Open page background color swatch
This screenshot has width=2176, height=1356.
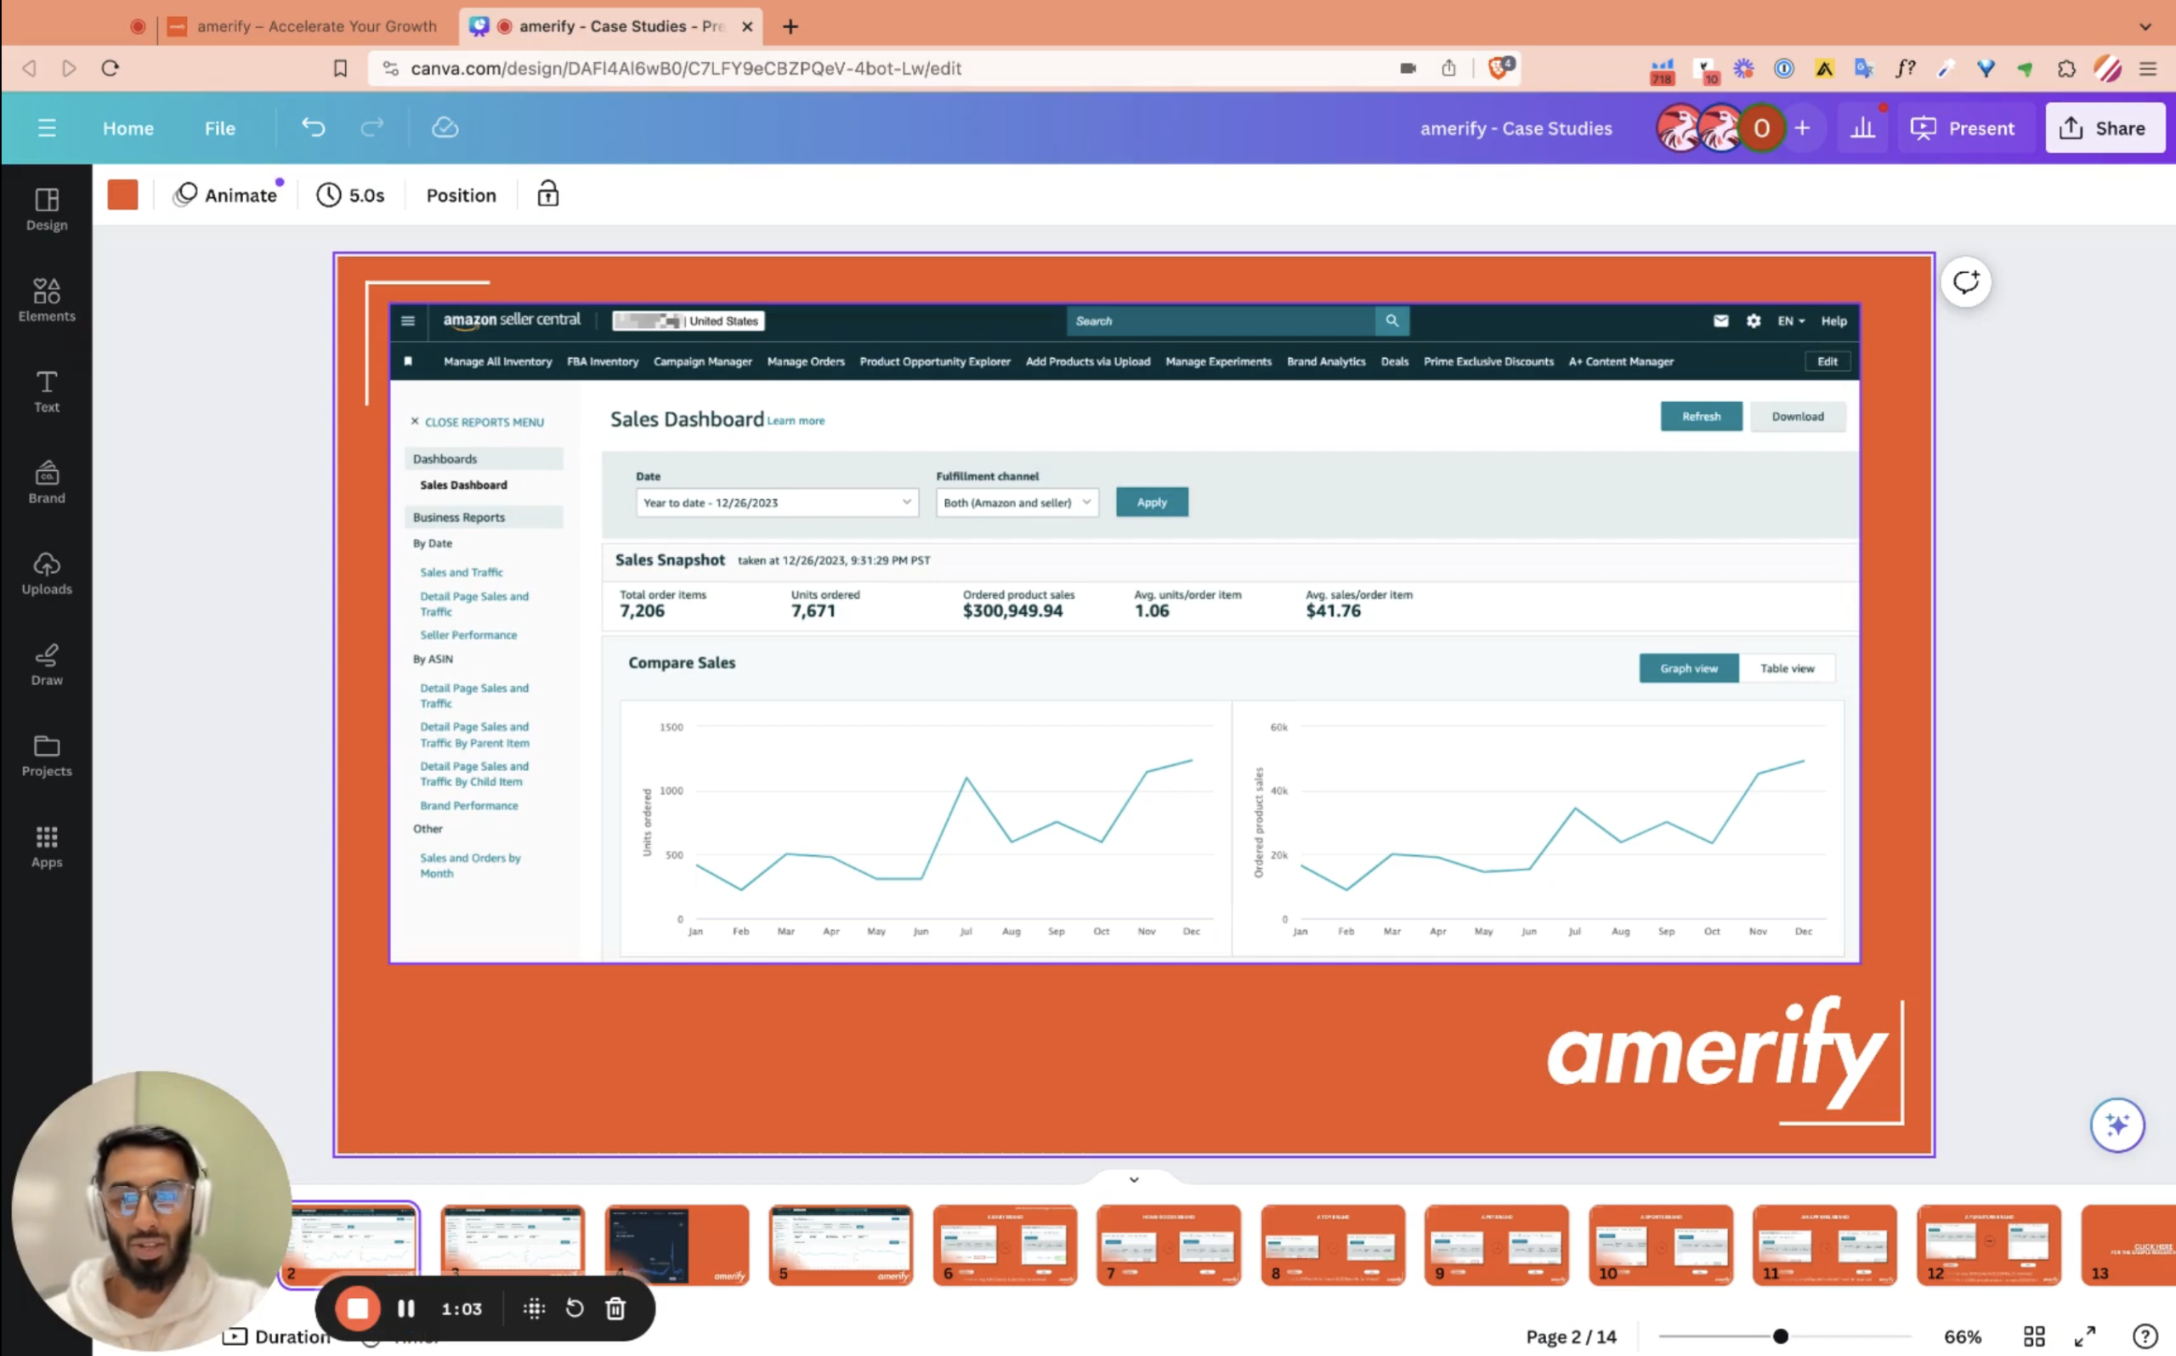(x=123, y=195)
